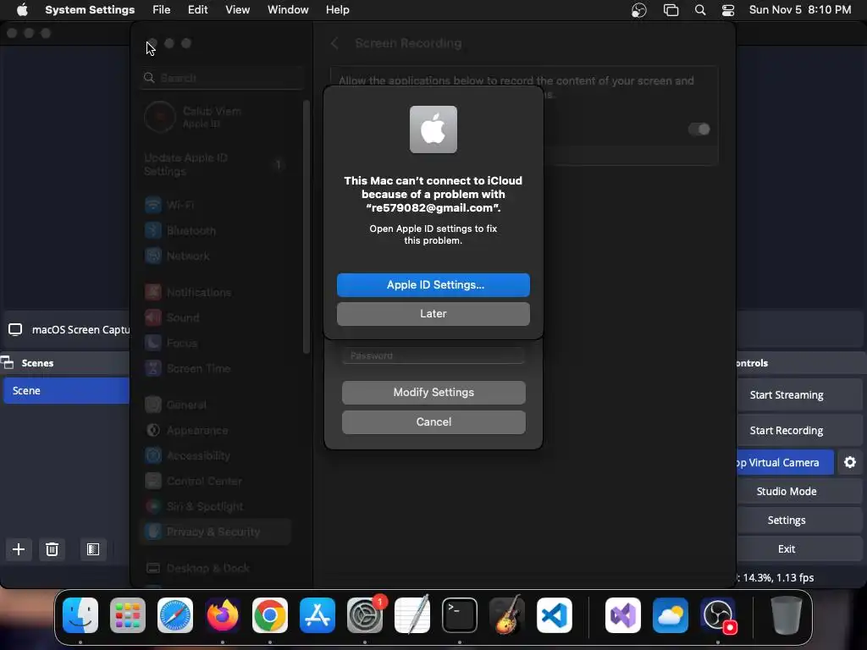Toggle screen recording permission switch

(x=699, y=129)
